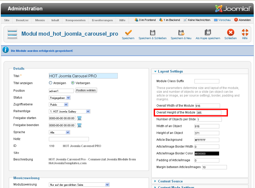Click the red Schließen icon
Screen dimensions: 255x188
pos(231,32)
